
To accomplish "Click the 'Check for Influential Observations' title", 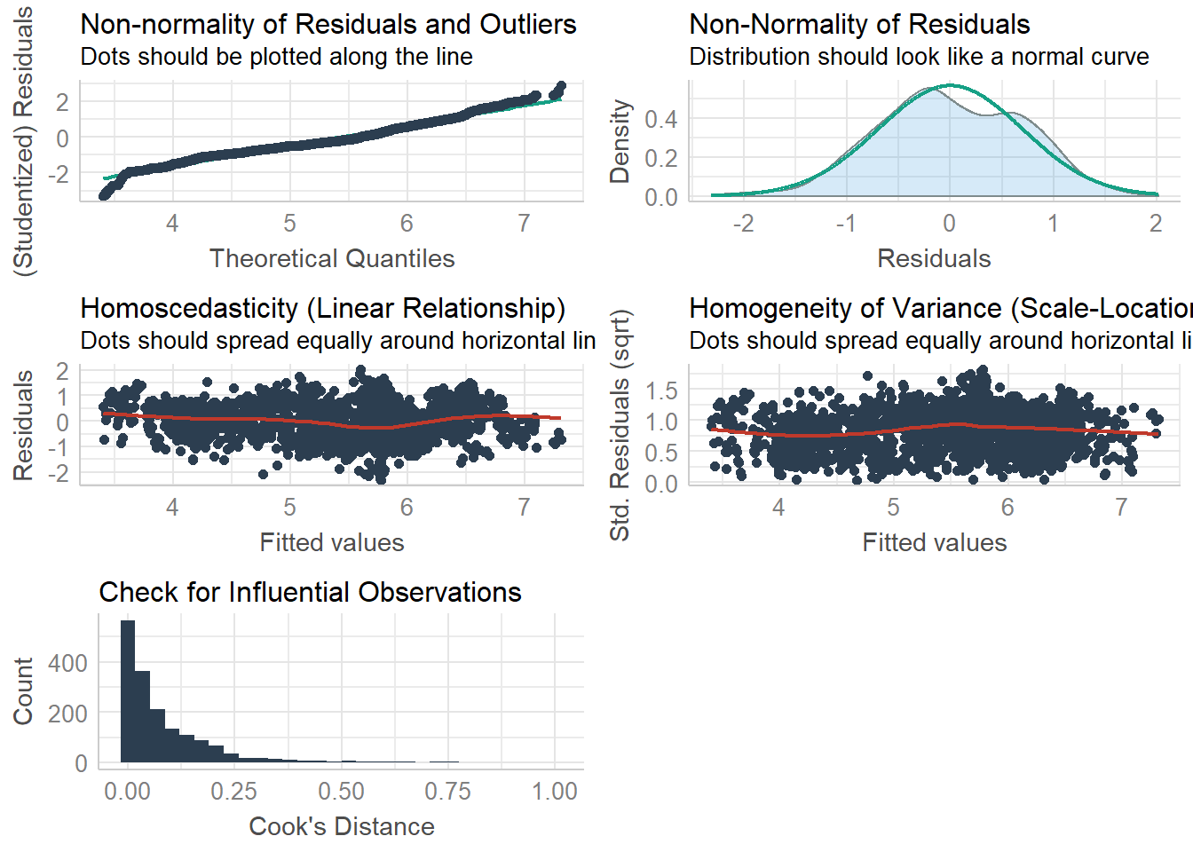I will click(310, 592).
